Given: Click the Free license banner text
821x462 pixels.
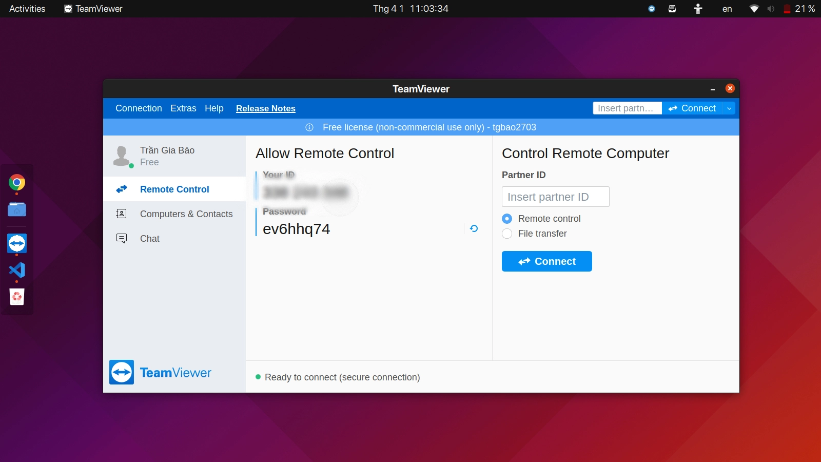Looking at the screenshot, I should click(x=429, y=127).
